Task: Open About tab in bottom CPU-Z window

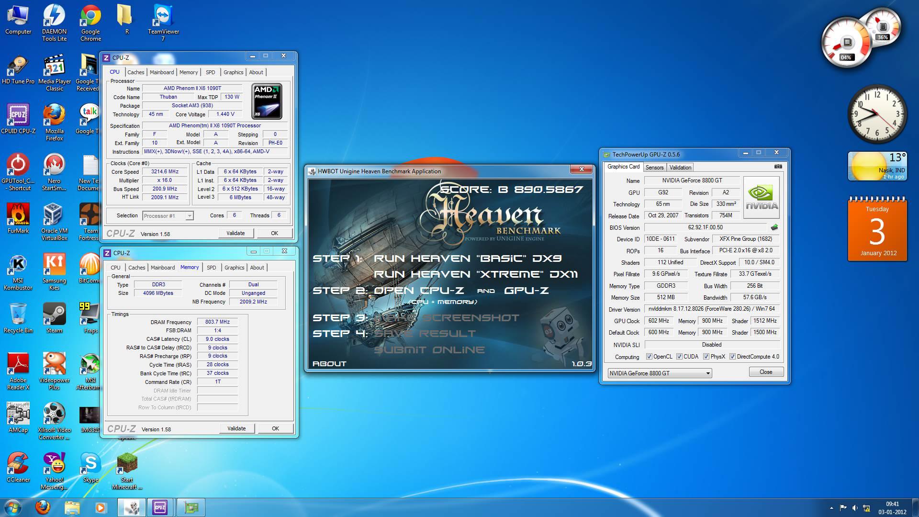Action: tap(257, 268)
